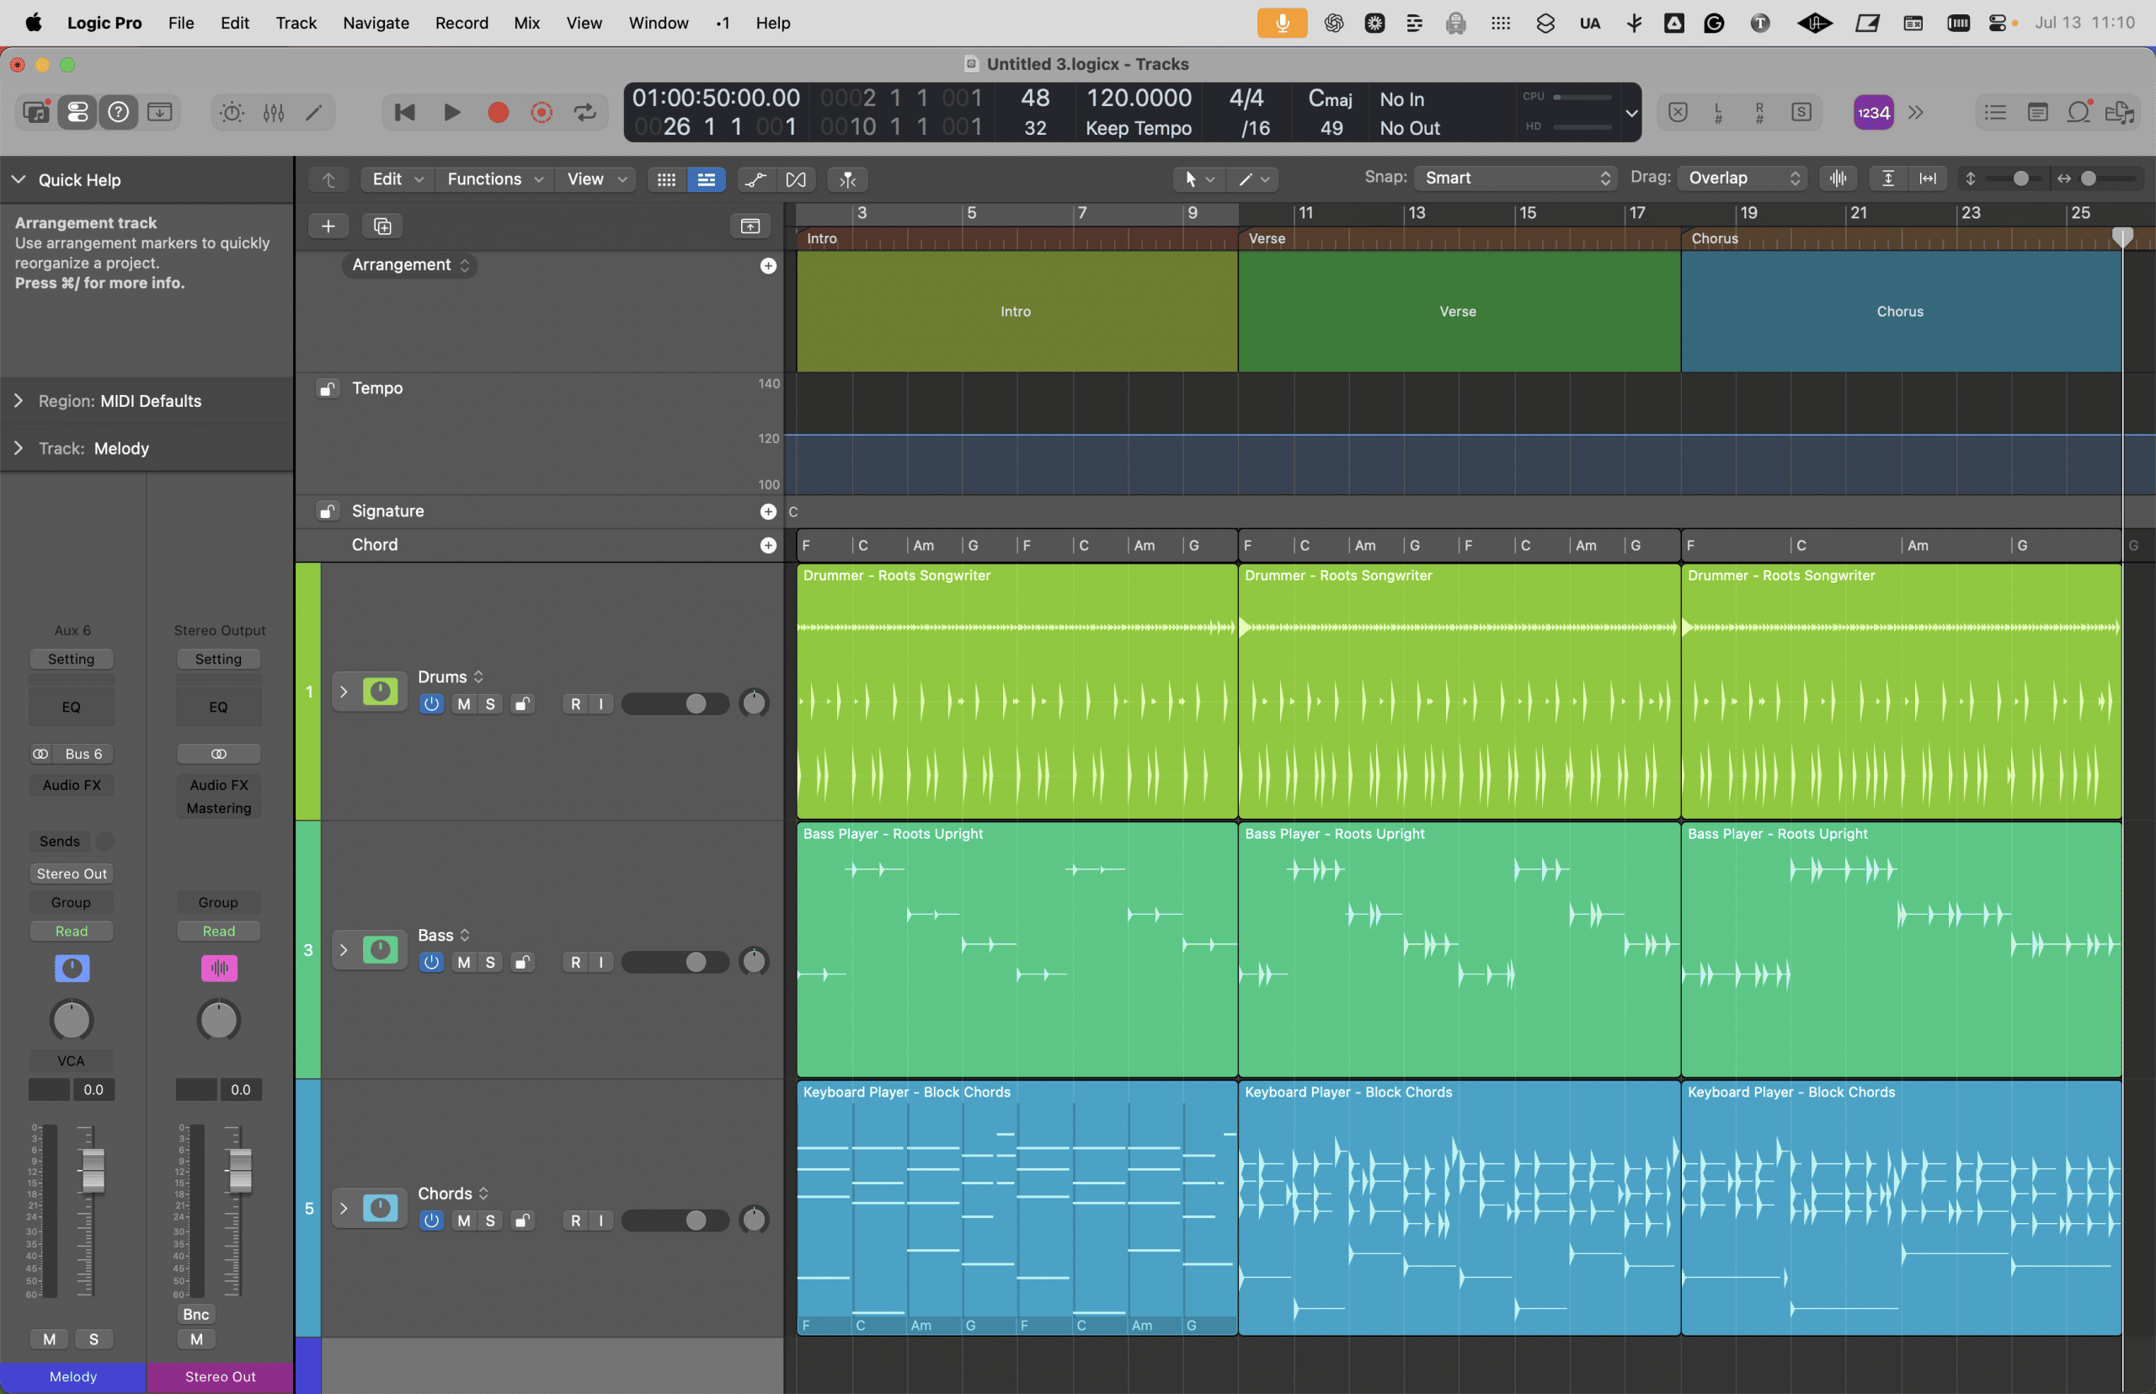Viewport: 2156px width, 1394px height.
Task: Click the Intro arrangement marker block
Action: click(1017, 312)
